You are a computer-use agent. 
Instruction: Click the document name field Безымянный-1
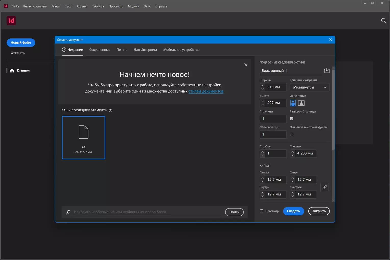291,71
